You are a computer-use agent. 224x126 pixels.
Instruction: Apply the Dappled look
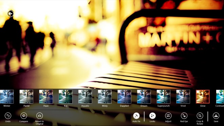click(x=124, y=97)
